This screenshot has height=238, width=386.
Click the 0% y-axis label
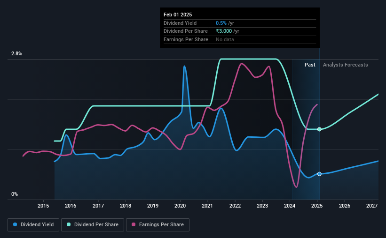click(x=15, y=194)
